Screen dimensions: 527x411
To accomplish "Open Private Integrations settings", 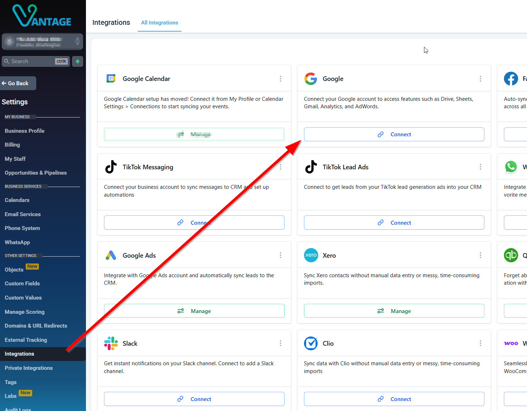I will (28, 368).
